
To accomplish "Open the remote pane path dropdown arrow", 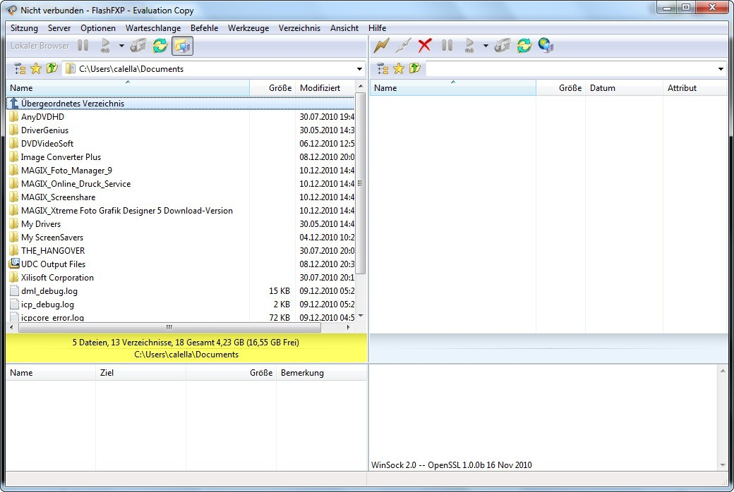I will [x=721, y=69].
